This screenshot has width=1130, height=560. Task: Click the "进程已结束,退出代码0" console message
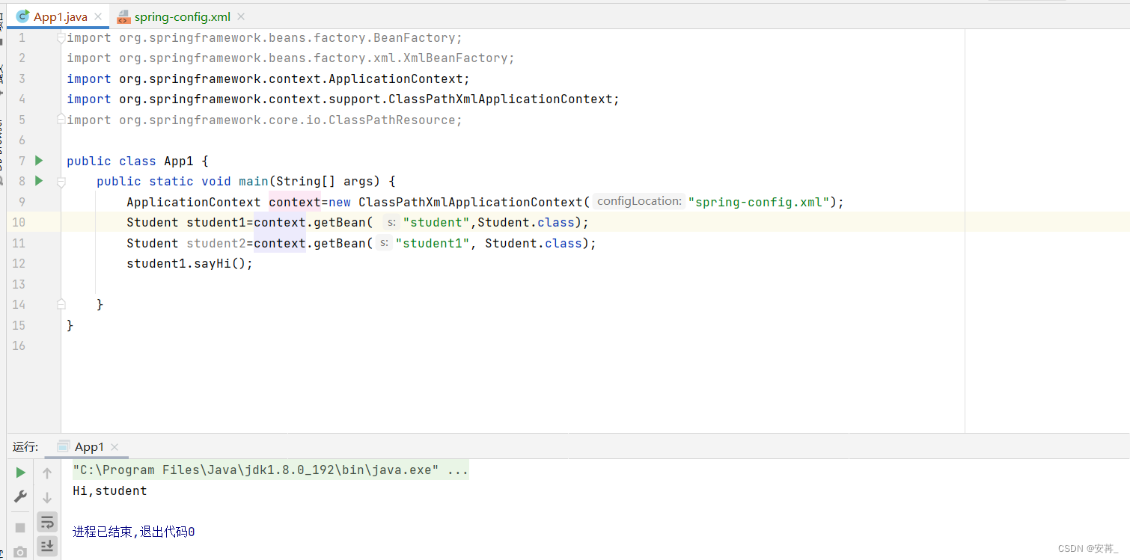pyautogui.click(x=134, y=532)
